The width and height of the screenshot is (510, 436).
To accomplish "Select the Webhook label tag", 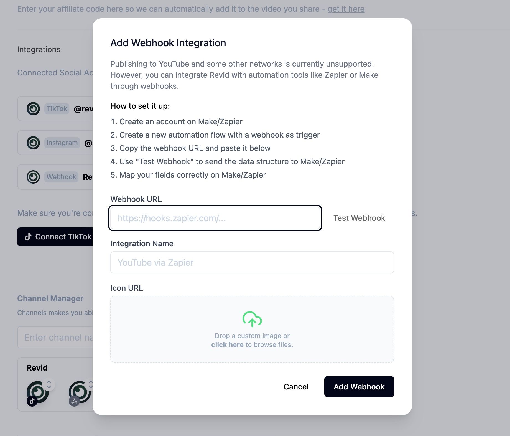I will (61, 177).
